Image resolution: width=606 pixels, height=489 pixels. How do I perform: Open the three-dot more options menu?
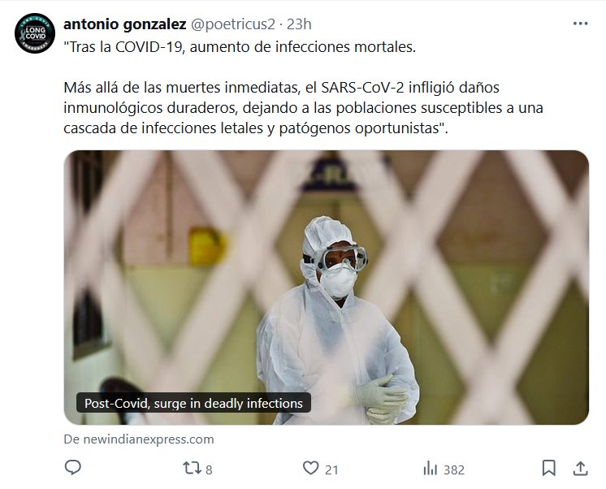(x=580, y=24)
